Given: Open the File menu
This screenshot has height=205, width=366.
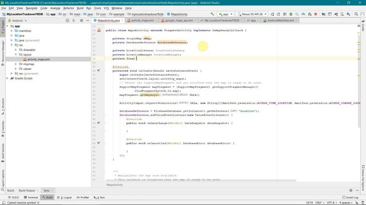Looking at the screenshot, I should pyautogui.click(x=4, y=8).
